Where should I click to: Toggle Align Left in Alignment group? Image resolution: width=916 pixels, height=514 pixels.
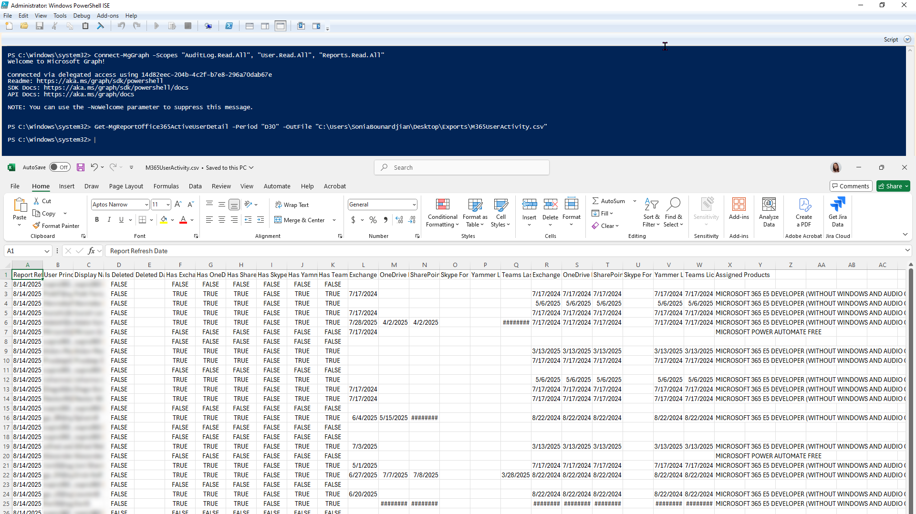(x=209, y=220)
